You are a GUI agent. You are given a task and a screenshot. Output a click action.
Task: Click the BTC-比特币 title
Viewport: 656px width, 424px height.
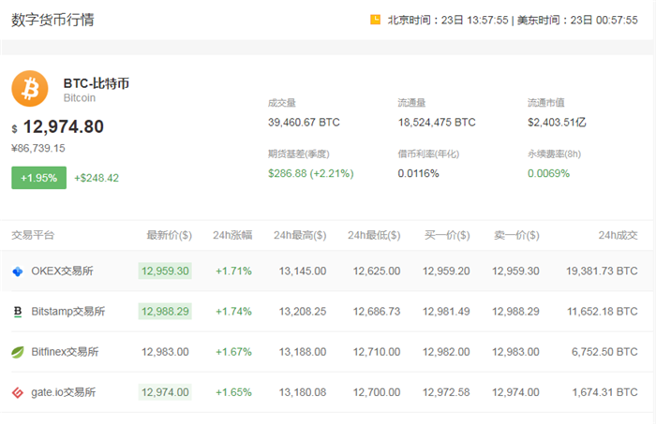(x=97, y=83)
